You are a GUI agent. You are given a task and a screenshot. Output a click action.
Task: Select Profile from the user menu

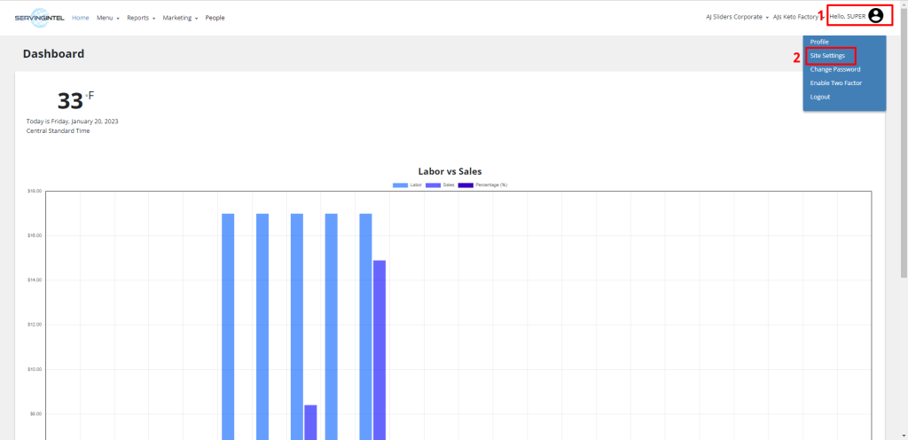(819, 42)
